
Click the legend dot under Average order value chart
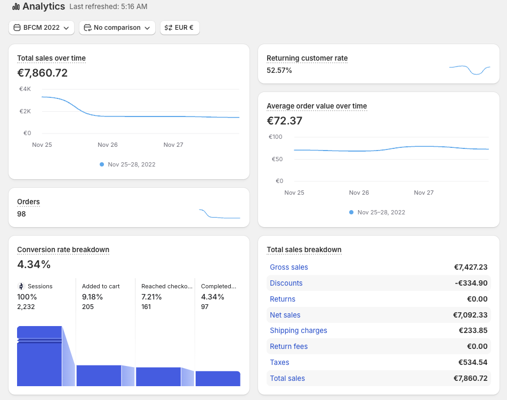tap(351, 212)
